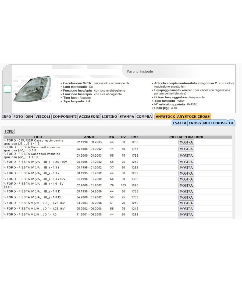Click the 'FORD - FIESTA V (JH_, JD_) - 1.3' text
This screenshot has width=242, height=282.
(32, 214)
